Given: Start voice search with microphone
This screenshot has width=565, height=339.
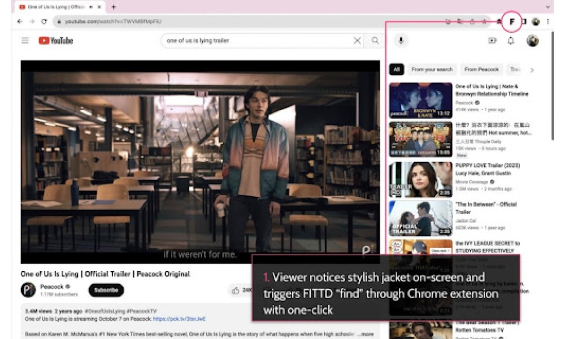Looking at the screenshot, I should coord(401,41).
